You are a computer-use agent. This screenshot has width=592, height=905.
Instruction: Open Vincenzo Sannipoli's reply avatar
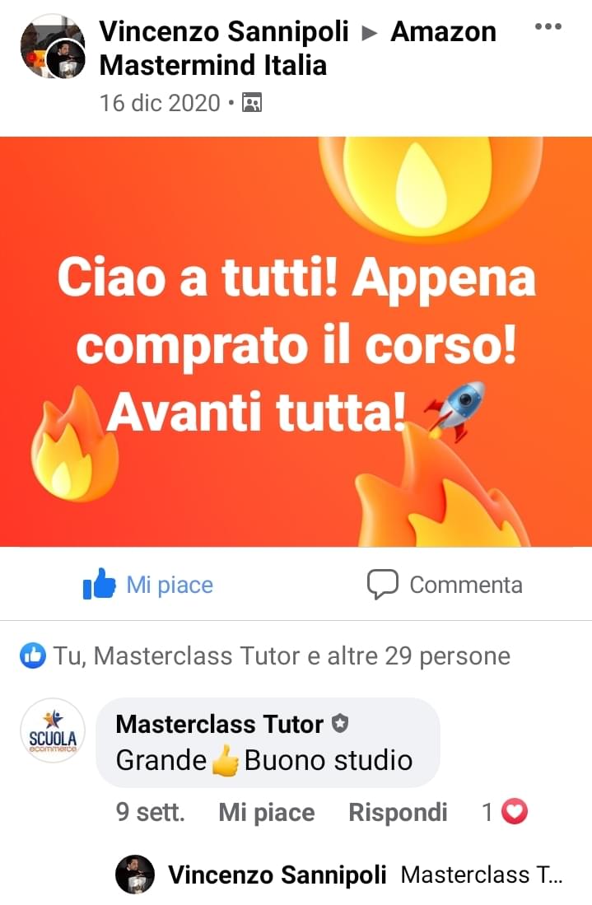click(134, 875)
